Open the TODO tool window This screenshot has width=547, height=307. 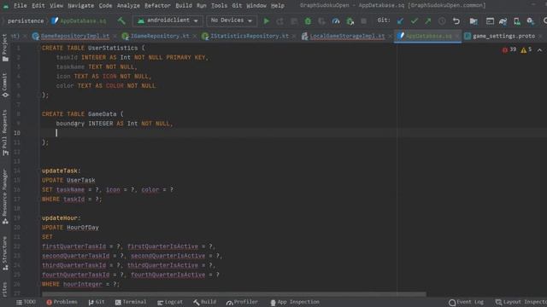pos(26,302)
